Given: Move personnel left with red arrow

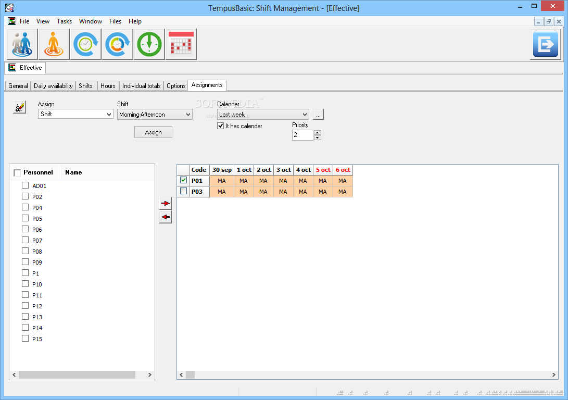Looking at the screenshot, I should coord(165,217).
